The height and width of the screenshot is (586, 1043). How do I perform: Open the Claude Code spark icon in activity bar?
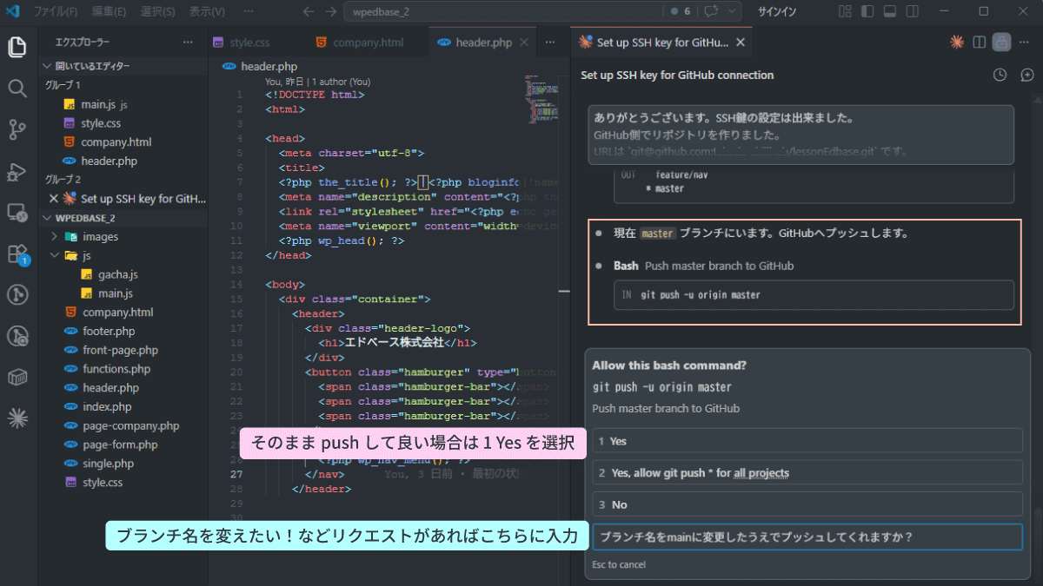pyautogui.click(x=17, y=419)
